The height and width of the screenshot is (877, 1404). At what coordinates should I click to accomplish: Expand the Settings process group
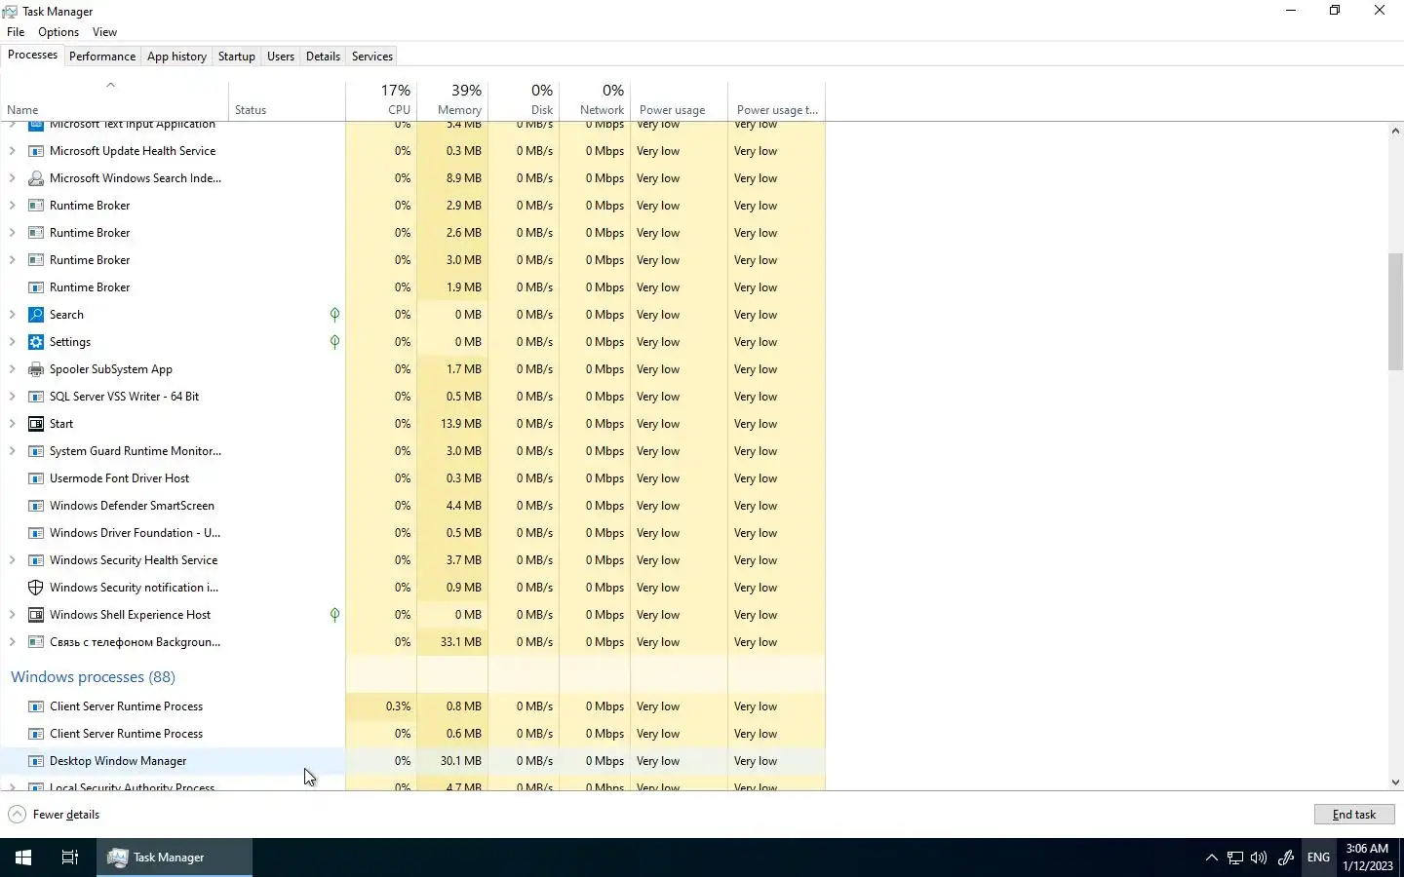click(12, 342)
